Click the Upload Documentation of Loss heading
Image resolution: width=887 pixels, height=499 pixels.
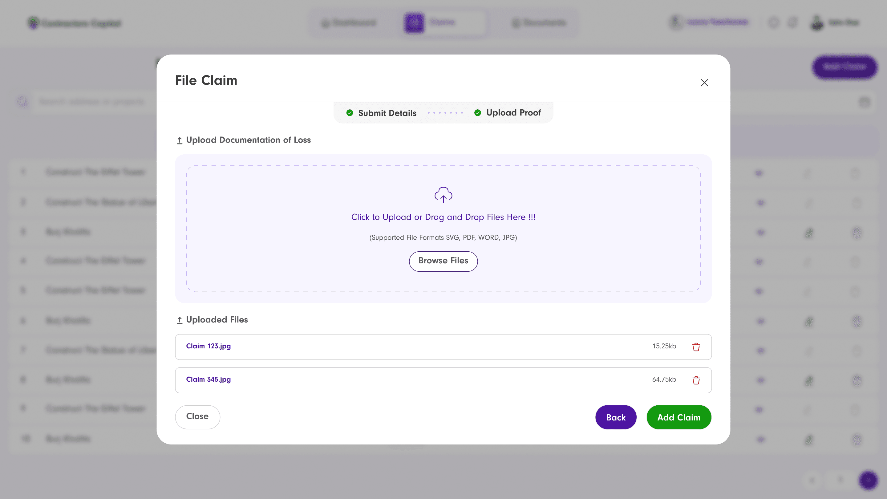[x=248, y=140]
